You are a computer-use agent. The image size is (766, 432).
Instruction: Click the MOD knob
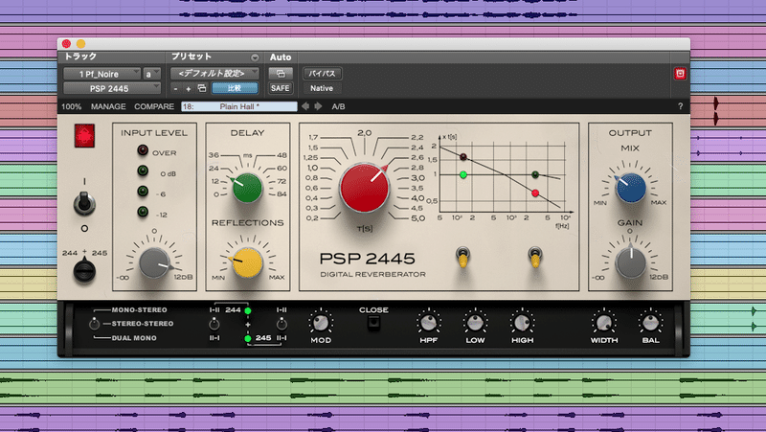tap(321, 323)
